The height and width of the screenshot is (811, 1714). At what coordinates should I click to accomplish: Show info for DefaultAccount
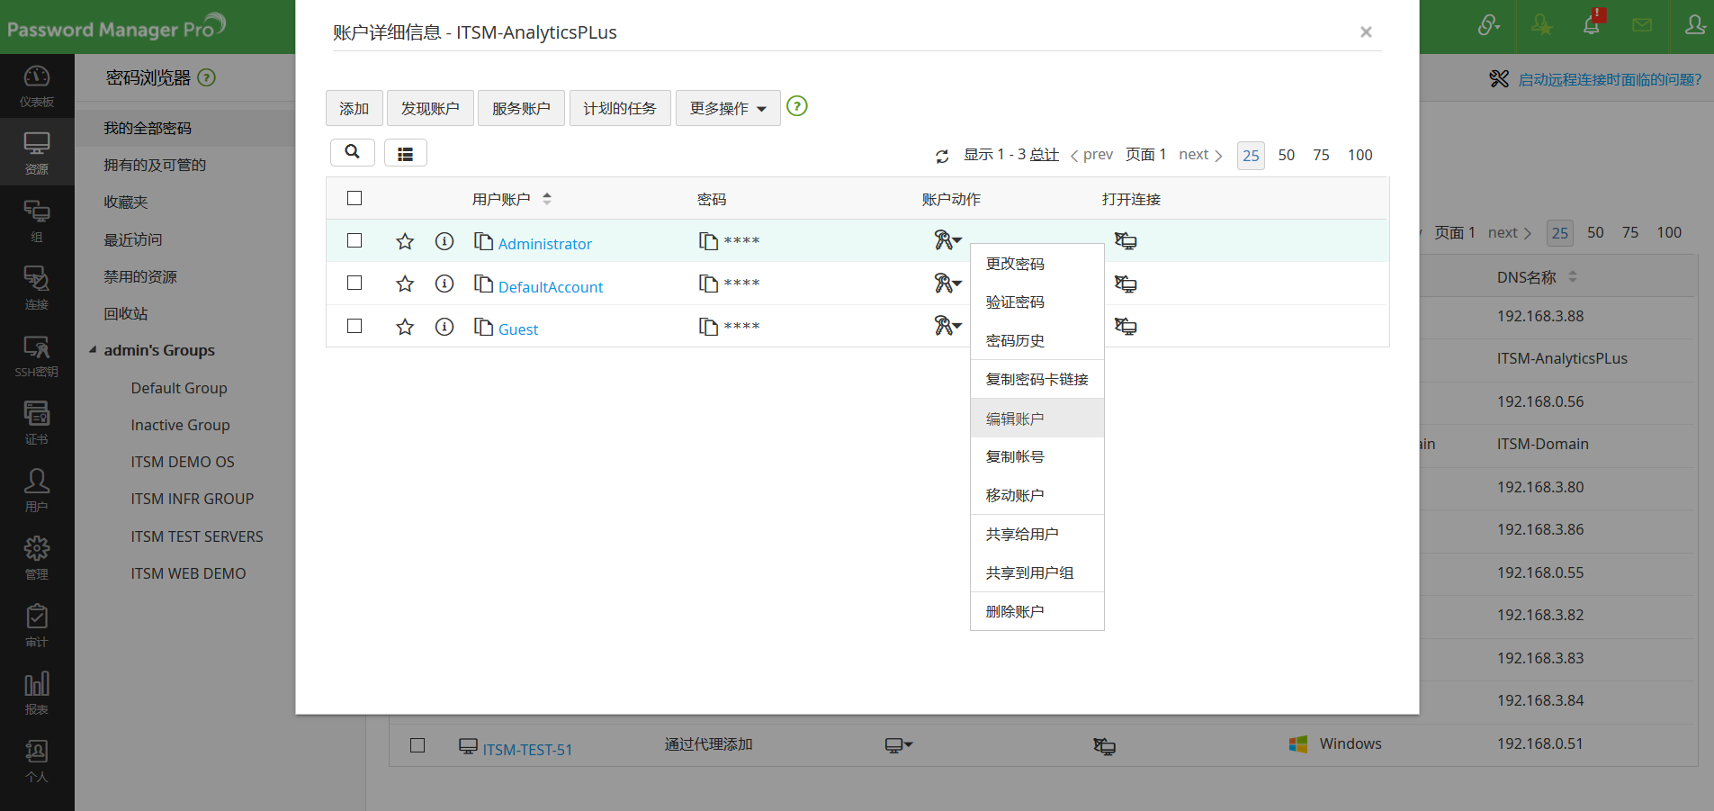pyautogui.click(x=444, y=284)
